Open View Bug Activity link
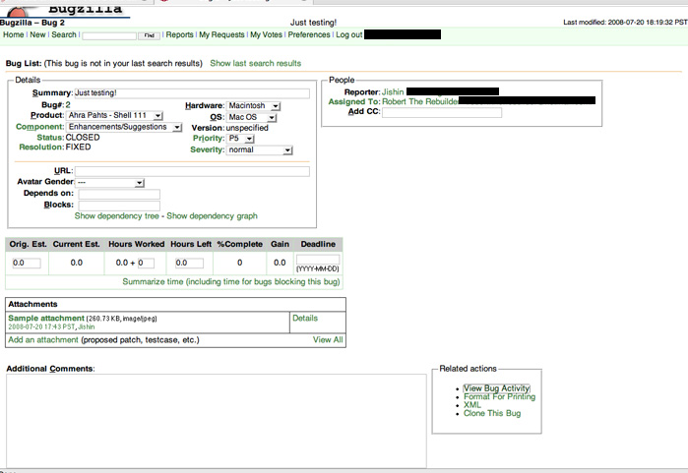688x473 pixels. pos(497,388)
